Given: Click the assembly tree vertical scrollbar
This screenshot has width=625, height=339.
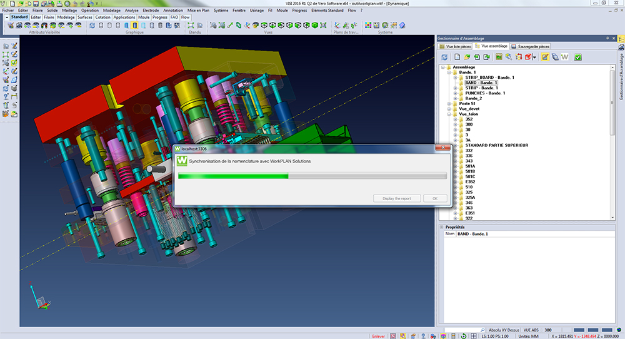Looking at the screenshot, I should point(612,143).
